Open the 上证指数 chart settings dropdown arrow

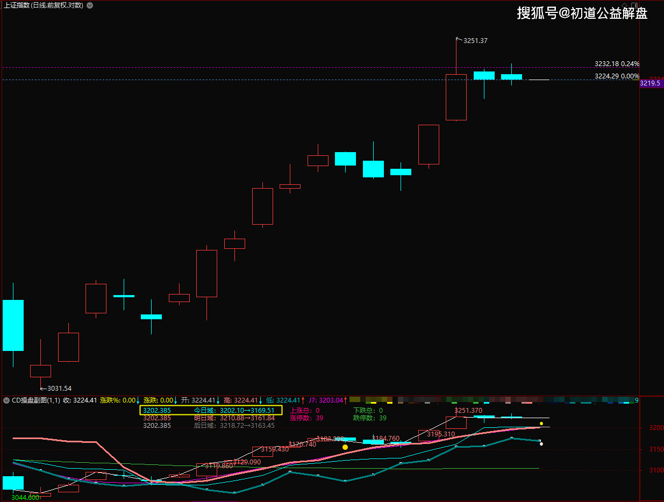click(89, 5)
